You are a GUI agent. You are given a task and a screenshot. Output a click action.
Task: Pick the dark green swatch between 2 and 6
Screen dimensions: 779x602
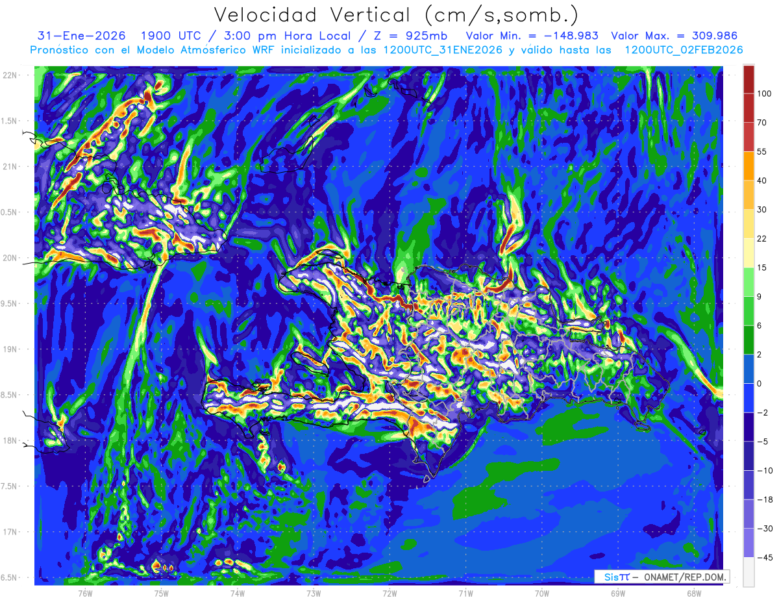748,340
